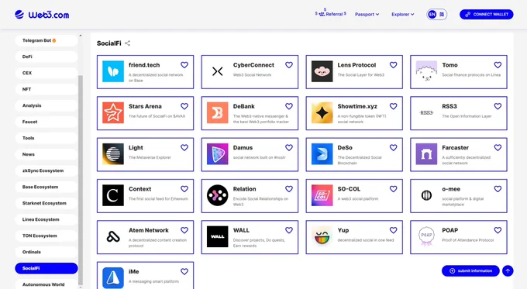Click the CyberConnect logo icon
527x289 pixels.
point(218,71)
